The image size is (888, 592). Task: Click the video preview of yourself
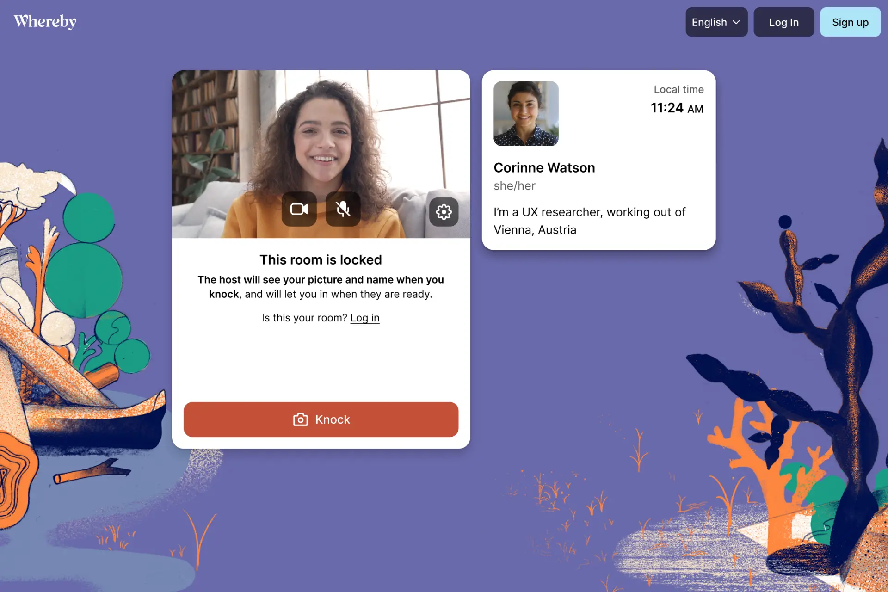click(321, 154)
